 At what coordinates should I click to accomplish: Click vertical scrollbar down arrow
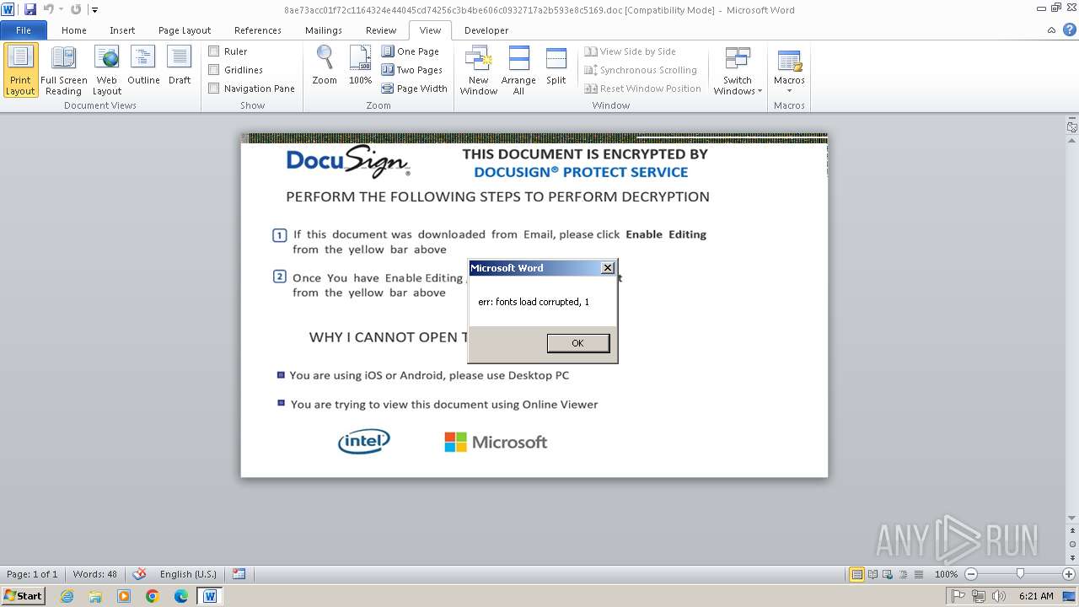[1071, 517]
